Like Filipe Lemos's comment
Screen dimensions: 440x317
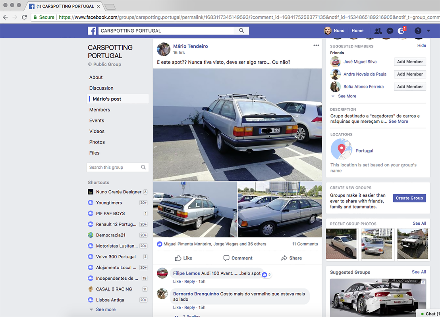(177, 281)
